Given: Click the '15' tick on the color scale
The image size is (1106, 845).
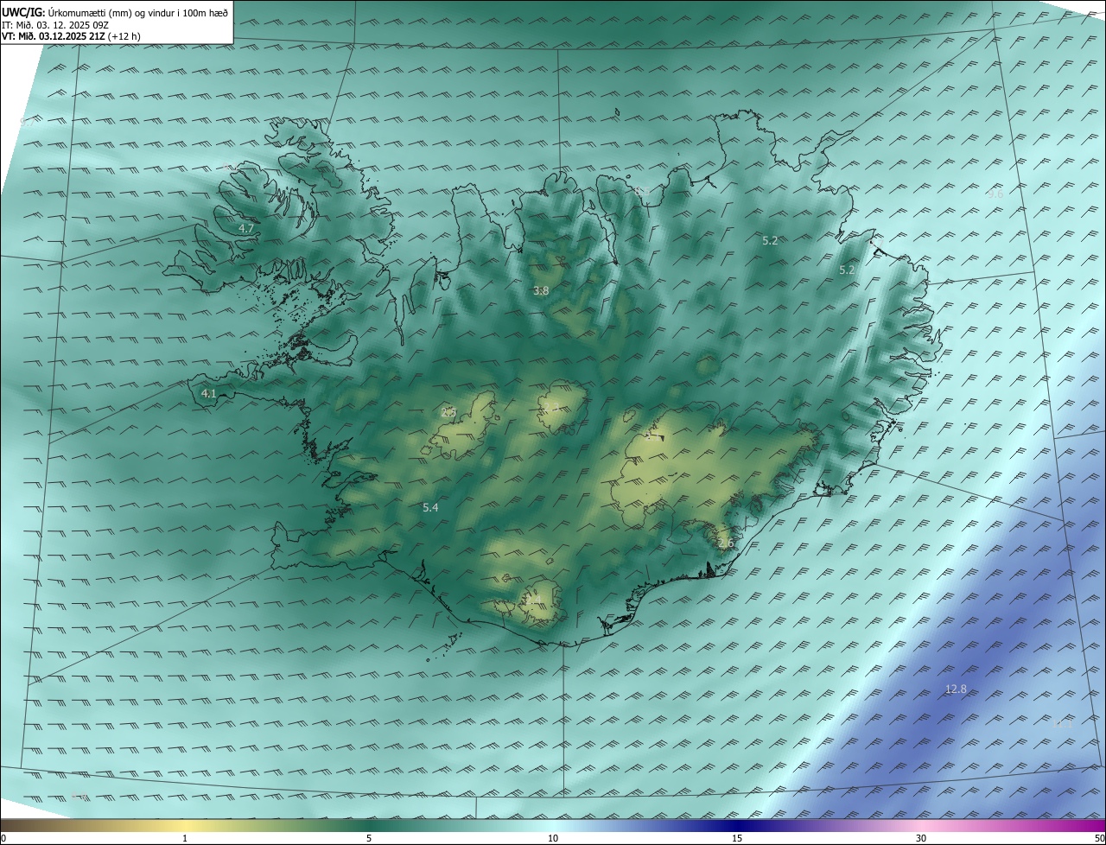Looking at the screenshot, I should 737,838.
